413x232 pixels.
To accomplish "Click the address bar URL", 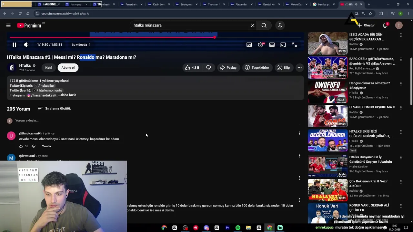I will tap(65, 14).
